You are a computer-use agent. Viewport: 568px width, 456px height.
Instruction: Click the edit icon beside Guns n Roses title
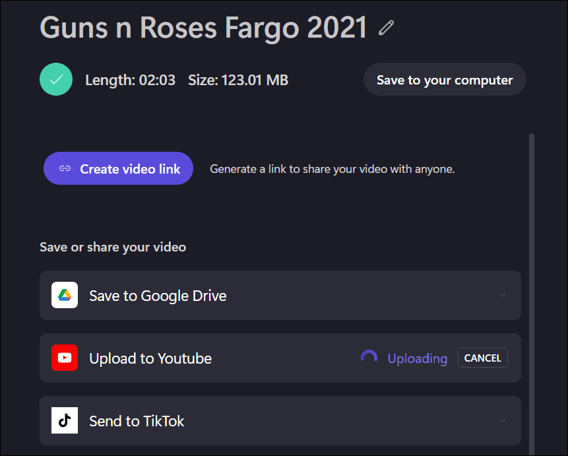click(x=385, y=27)
